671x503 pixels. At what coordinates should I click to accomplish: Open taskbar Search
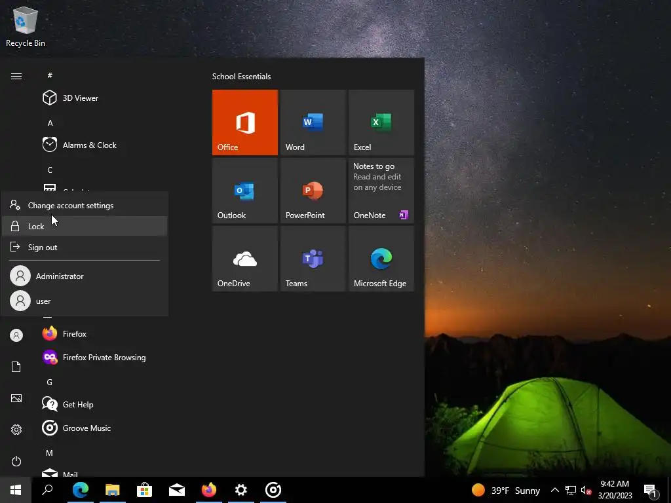point(47,490)
